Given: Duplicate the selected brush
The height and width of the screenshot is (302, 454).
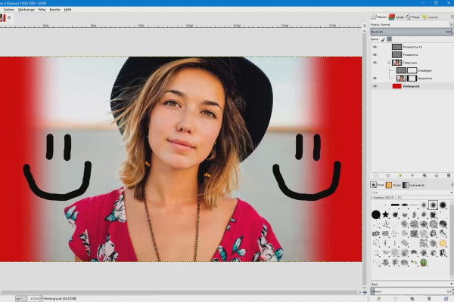Looking at the screenshot, I should point(412,299).
